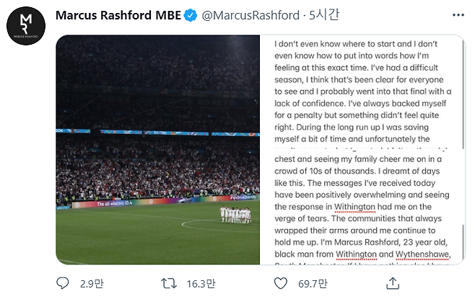Open the @MarcusRashford handle link
This screenshot has width=475, height=299.
point(250,15)
